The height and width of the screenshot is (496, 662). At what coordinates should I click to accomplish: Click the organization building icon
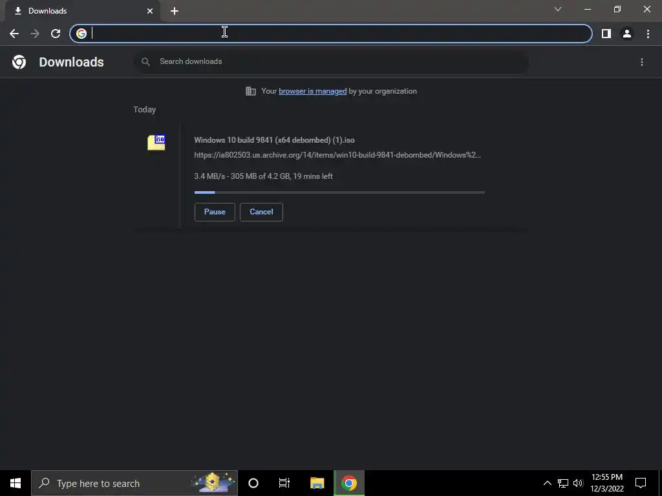(250, 91)
